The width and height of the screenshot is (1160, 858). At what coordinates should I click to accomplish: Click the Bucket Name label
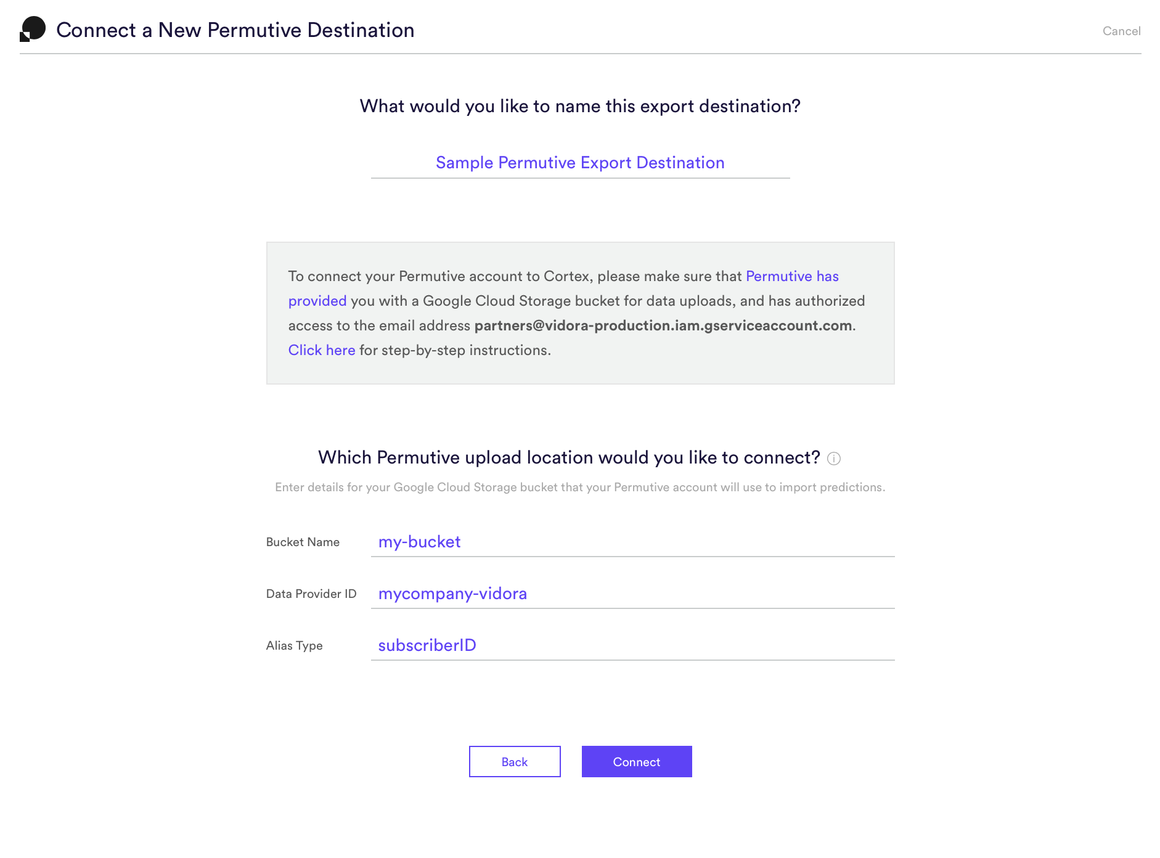(303, 542)
